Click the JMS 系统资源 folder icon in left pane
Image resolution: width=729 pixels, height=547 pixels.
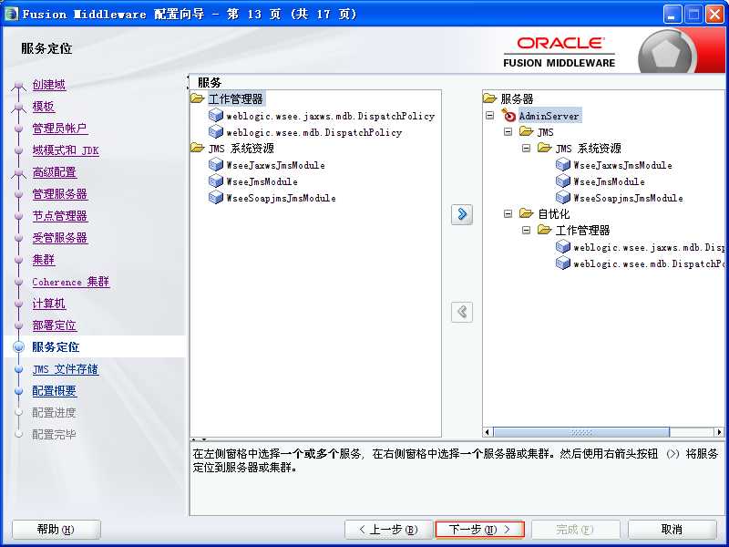click(x=198, y=148)
